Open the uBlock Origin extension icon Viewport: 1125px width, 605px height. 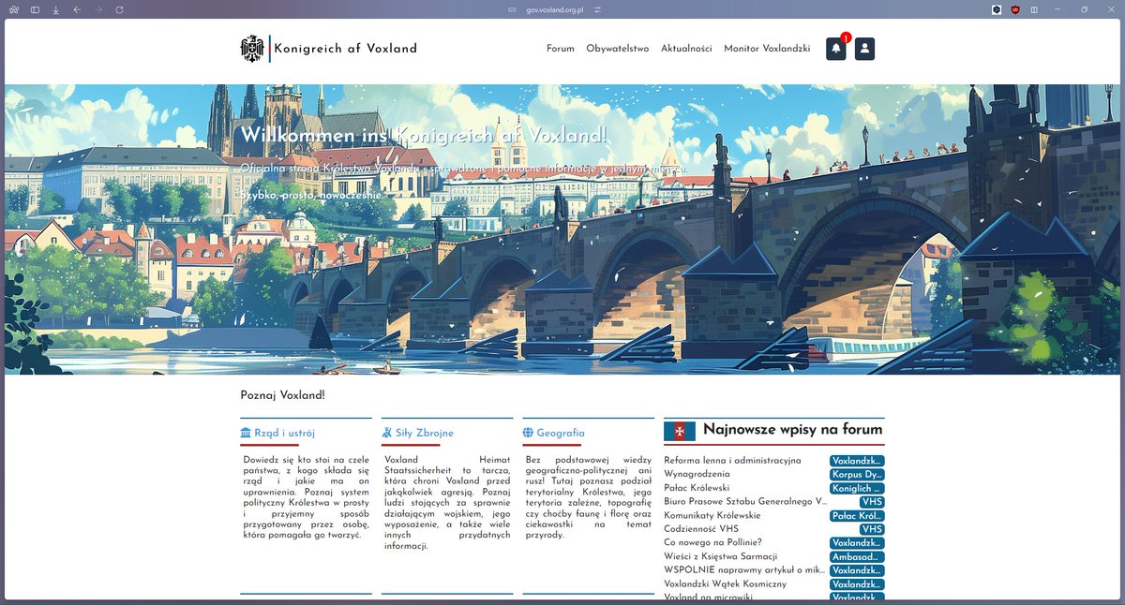point(1015,9)
